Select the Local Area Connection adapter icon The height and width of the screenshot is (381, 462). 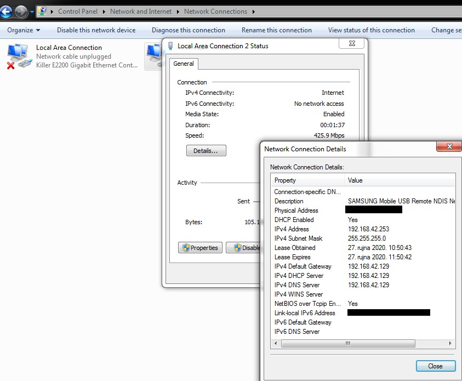[19, 56]
